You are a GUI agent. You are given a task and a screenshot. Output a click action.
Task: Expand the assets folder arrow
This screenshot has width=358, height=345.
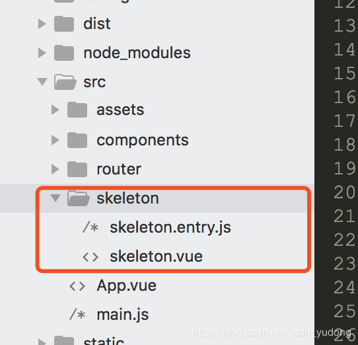point(55,110)
